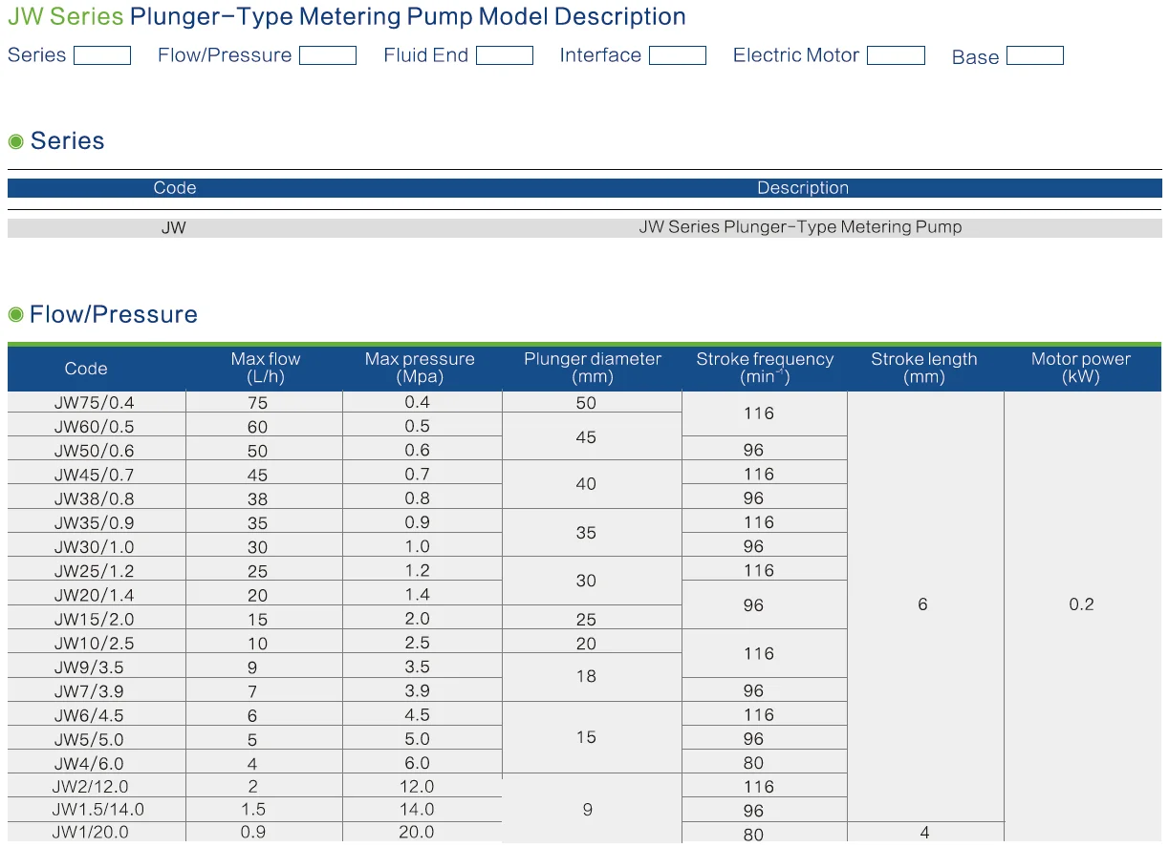Image resolution: width=1169 pixels, height=847 pixels.
Task: Select the empty box next to Base
Action: 1034,55
